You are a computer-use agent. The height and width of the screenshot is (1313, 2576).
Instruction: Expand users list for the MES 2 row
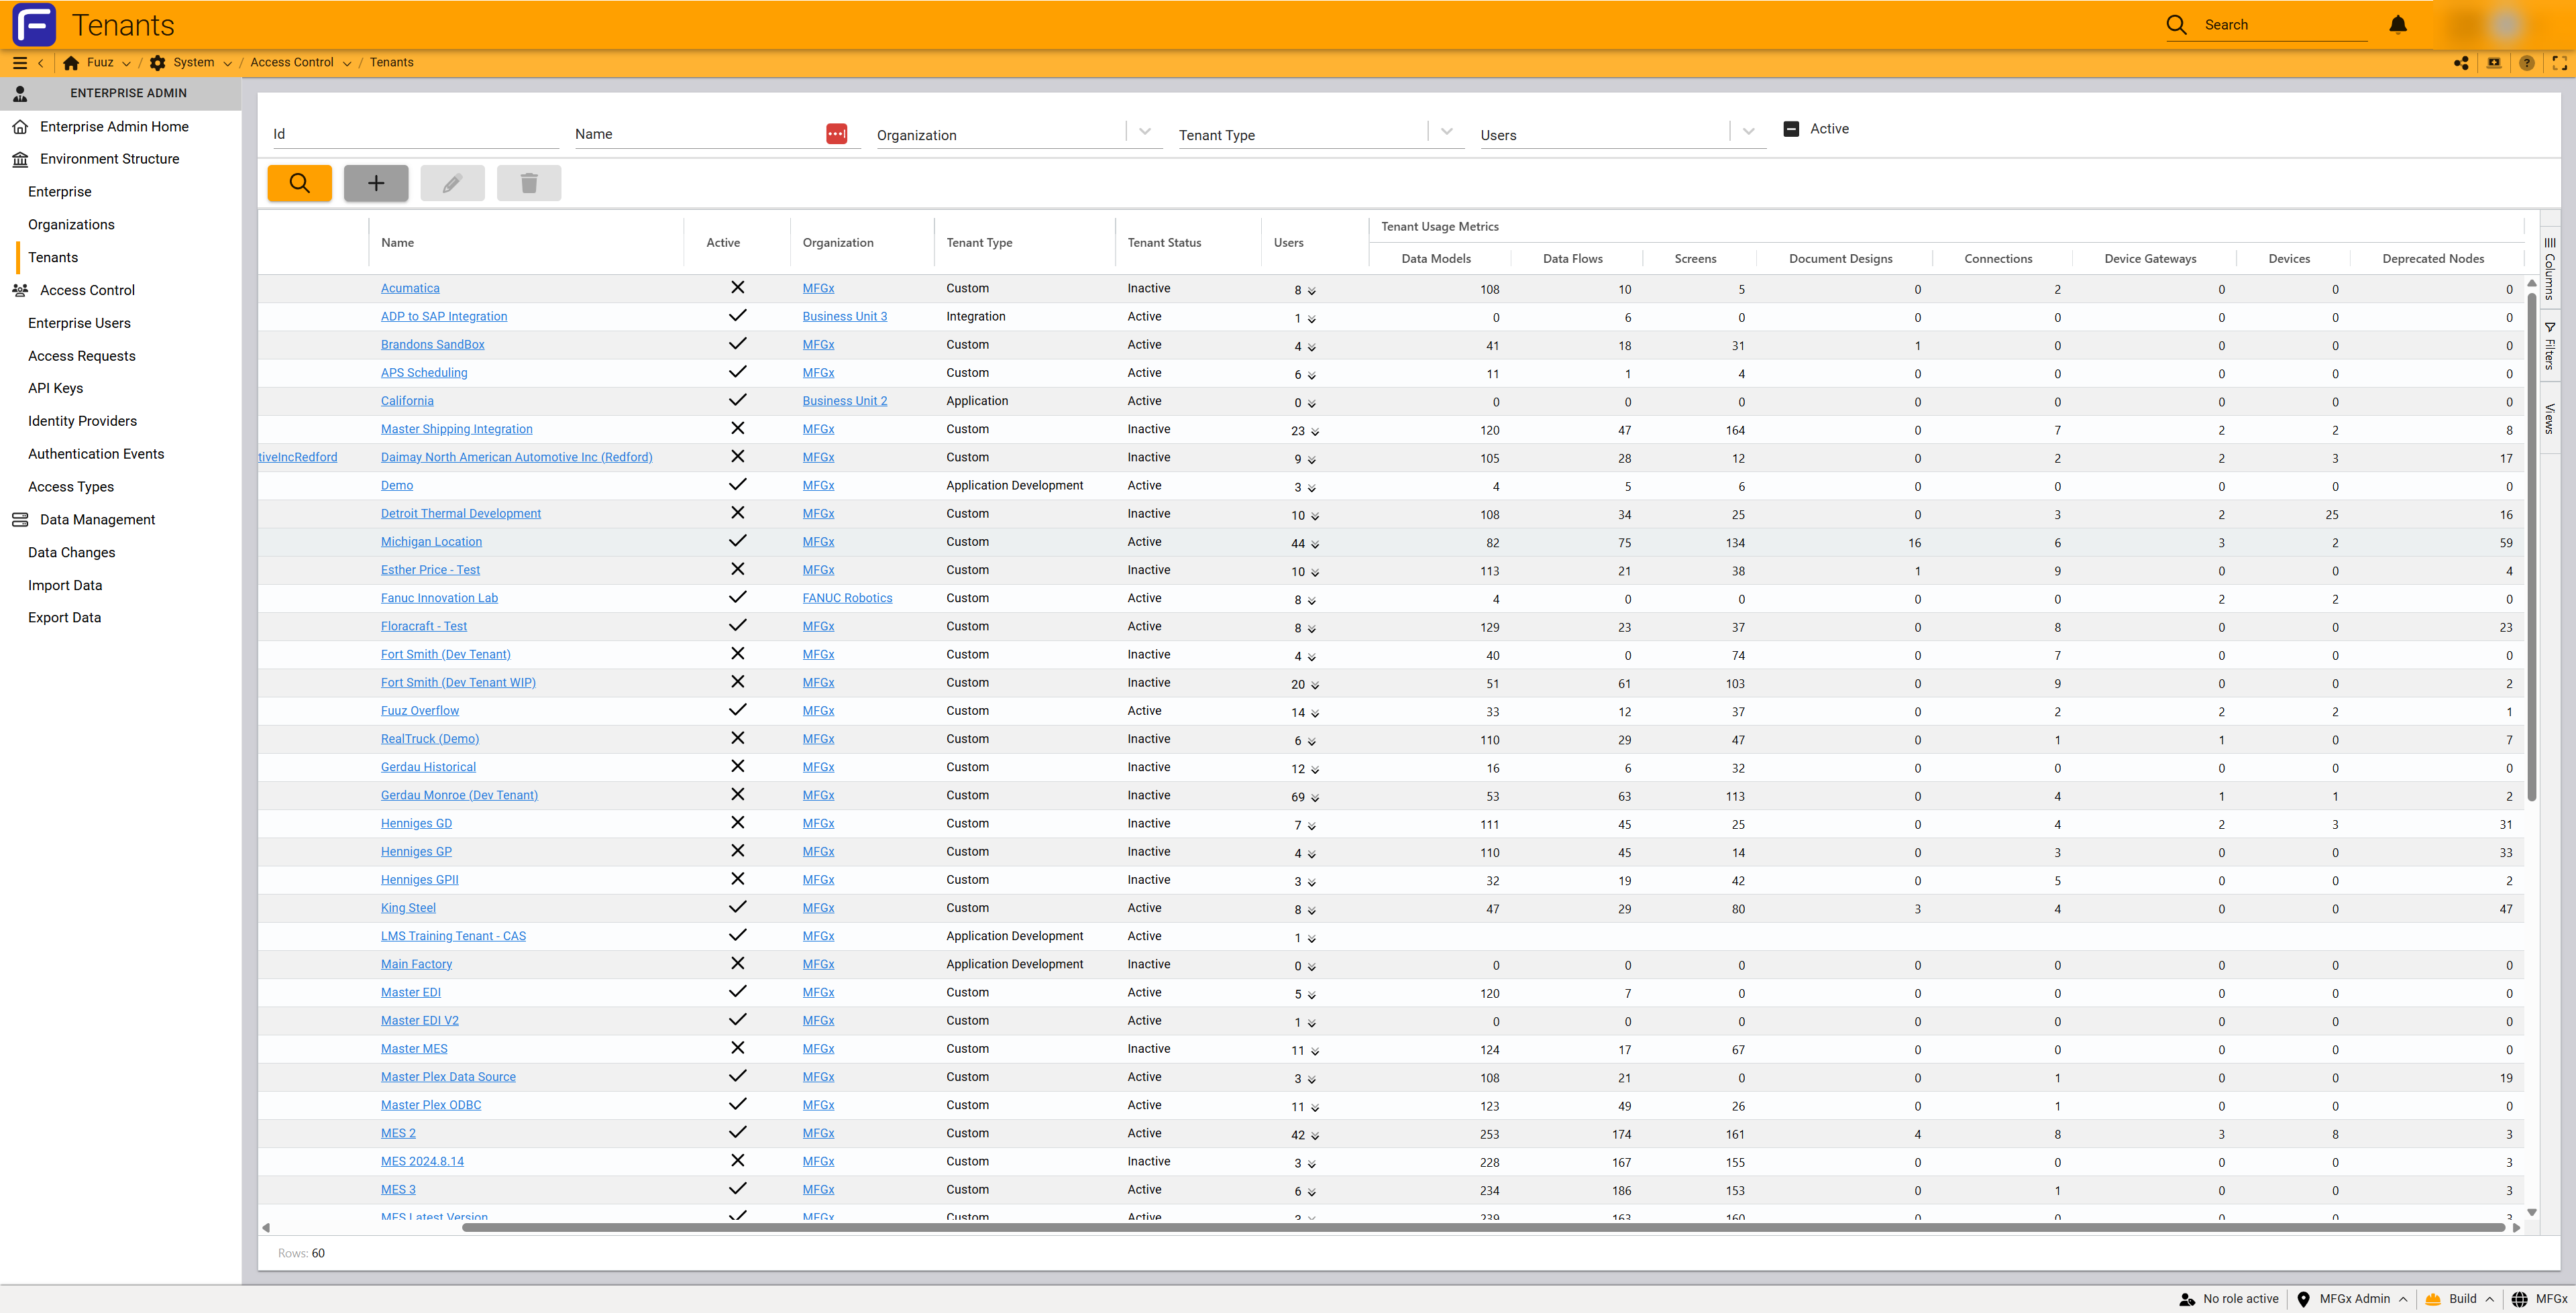point(1315,1136)
